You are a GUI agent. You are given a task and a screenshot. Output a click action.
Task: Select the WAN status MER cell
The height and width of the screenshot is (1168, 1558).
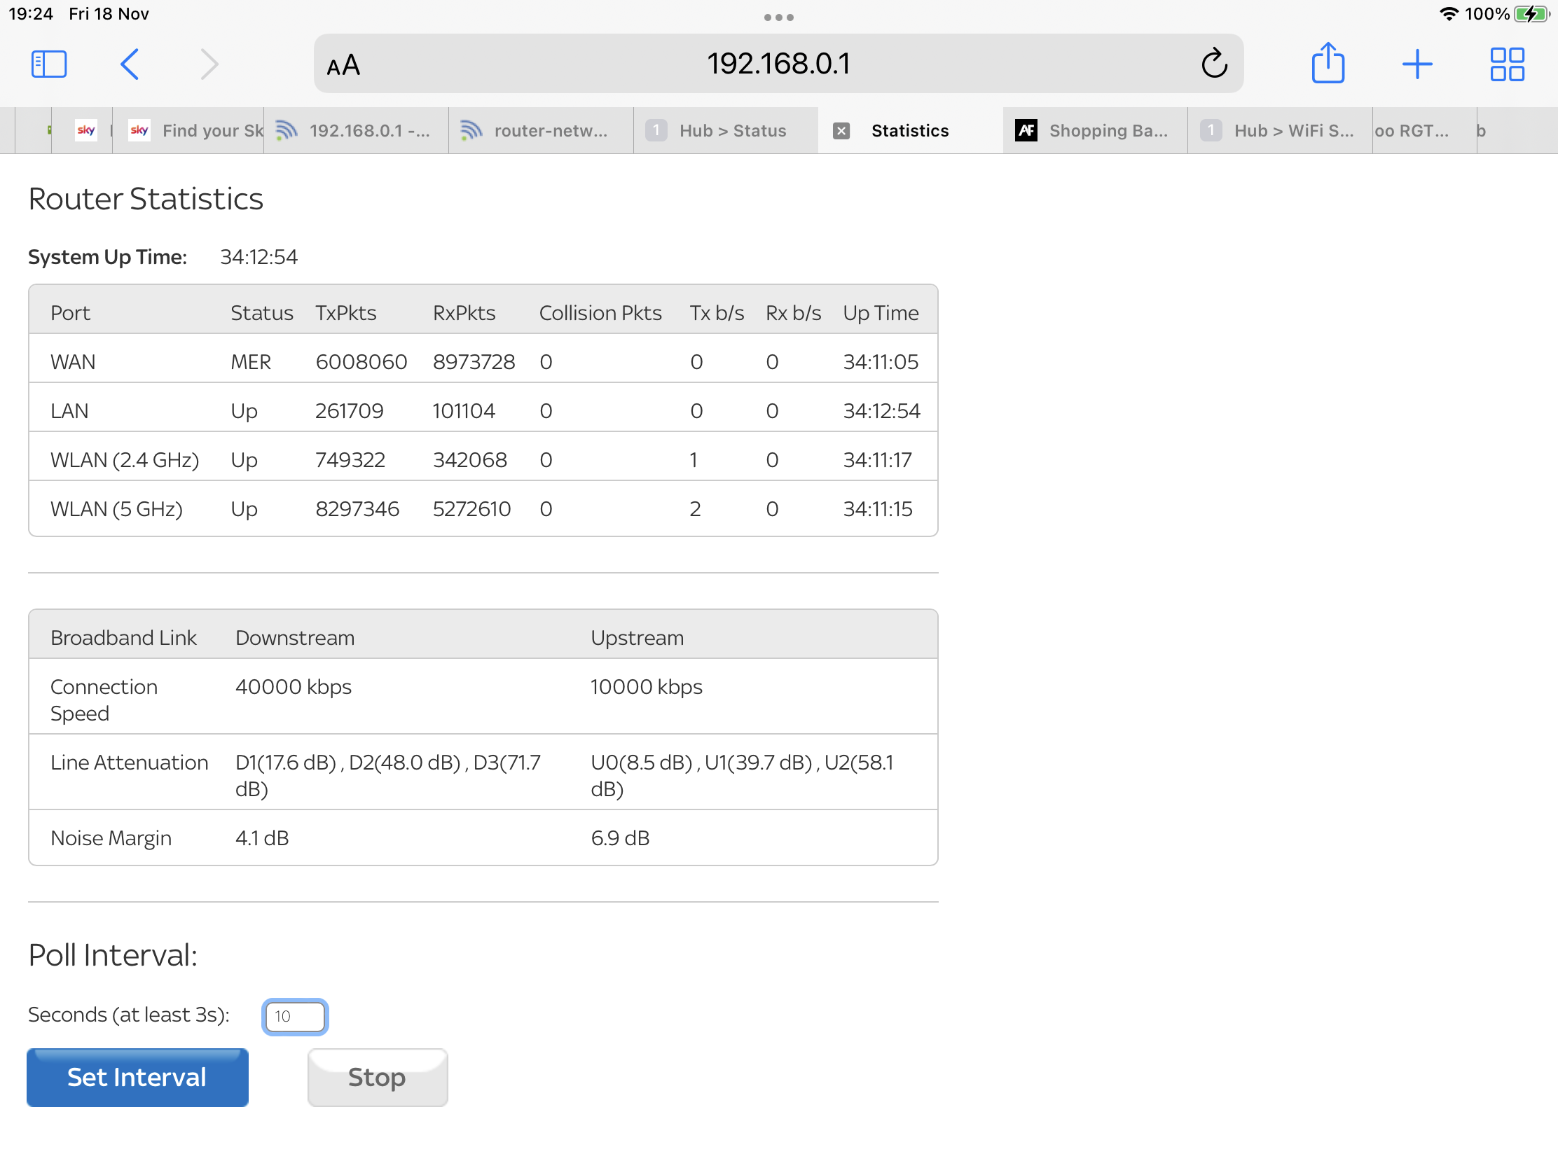click(251, 362)
